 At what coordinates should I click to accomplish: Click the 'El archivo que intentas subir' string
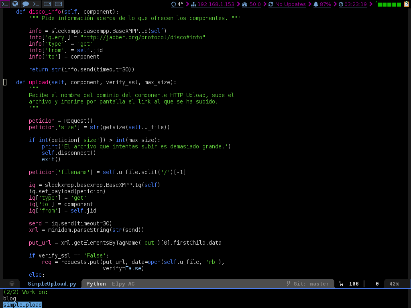coord(144,146)
